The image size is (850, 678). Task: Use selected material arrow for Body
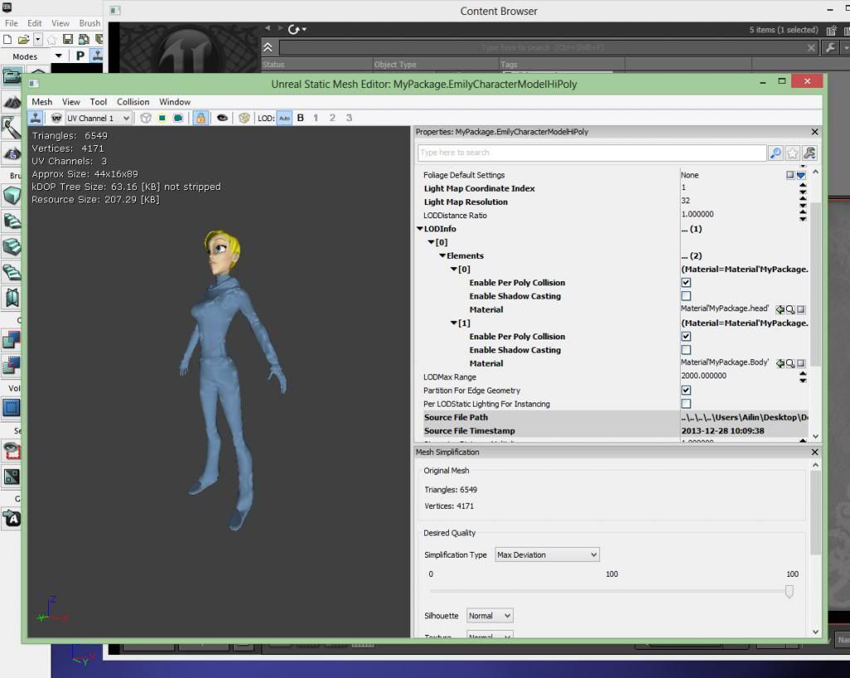click(780, 363)
